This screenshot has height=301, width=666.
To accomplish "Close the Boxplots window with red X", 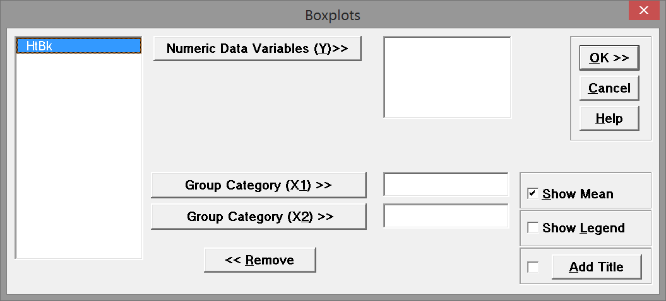I will 644,11.
